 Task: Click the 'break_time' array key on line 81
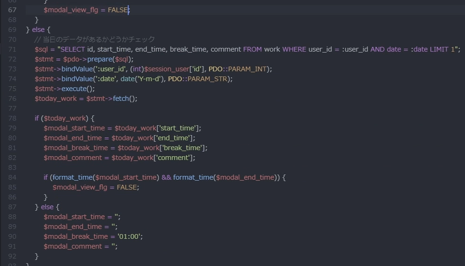click(x=182, y=148)
